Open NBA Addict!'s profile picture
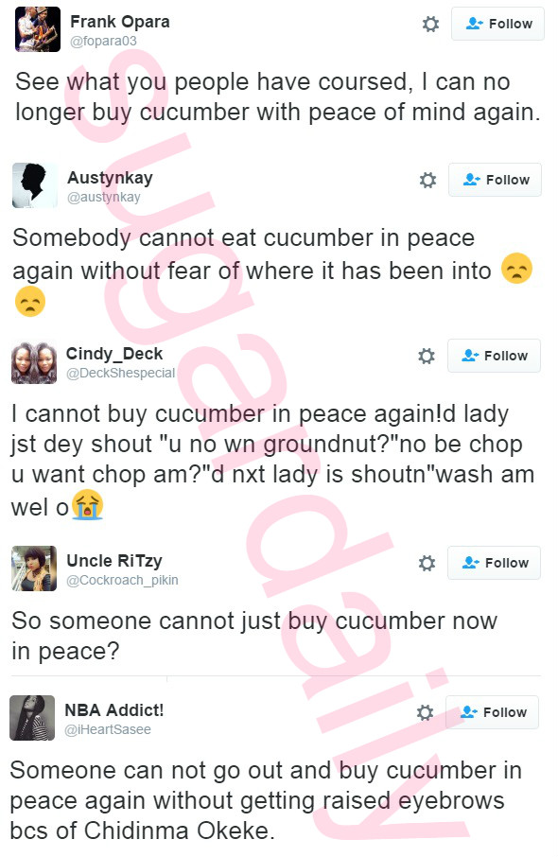 point(32,718)
